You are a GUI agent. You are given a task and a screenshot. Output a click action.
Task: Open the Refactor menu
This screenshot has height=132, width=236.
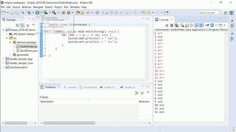[x=27, y=7]
